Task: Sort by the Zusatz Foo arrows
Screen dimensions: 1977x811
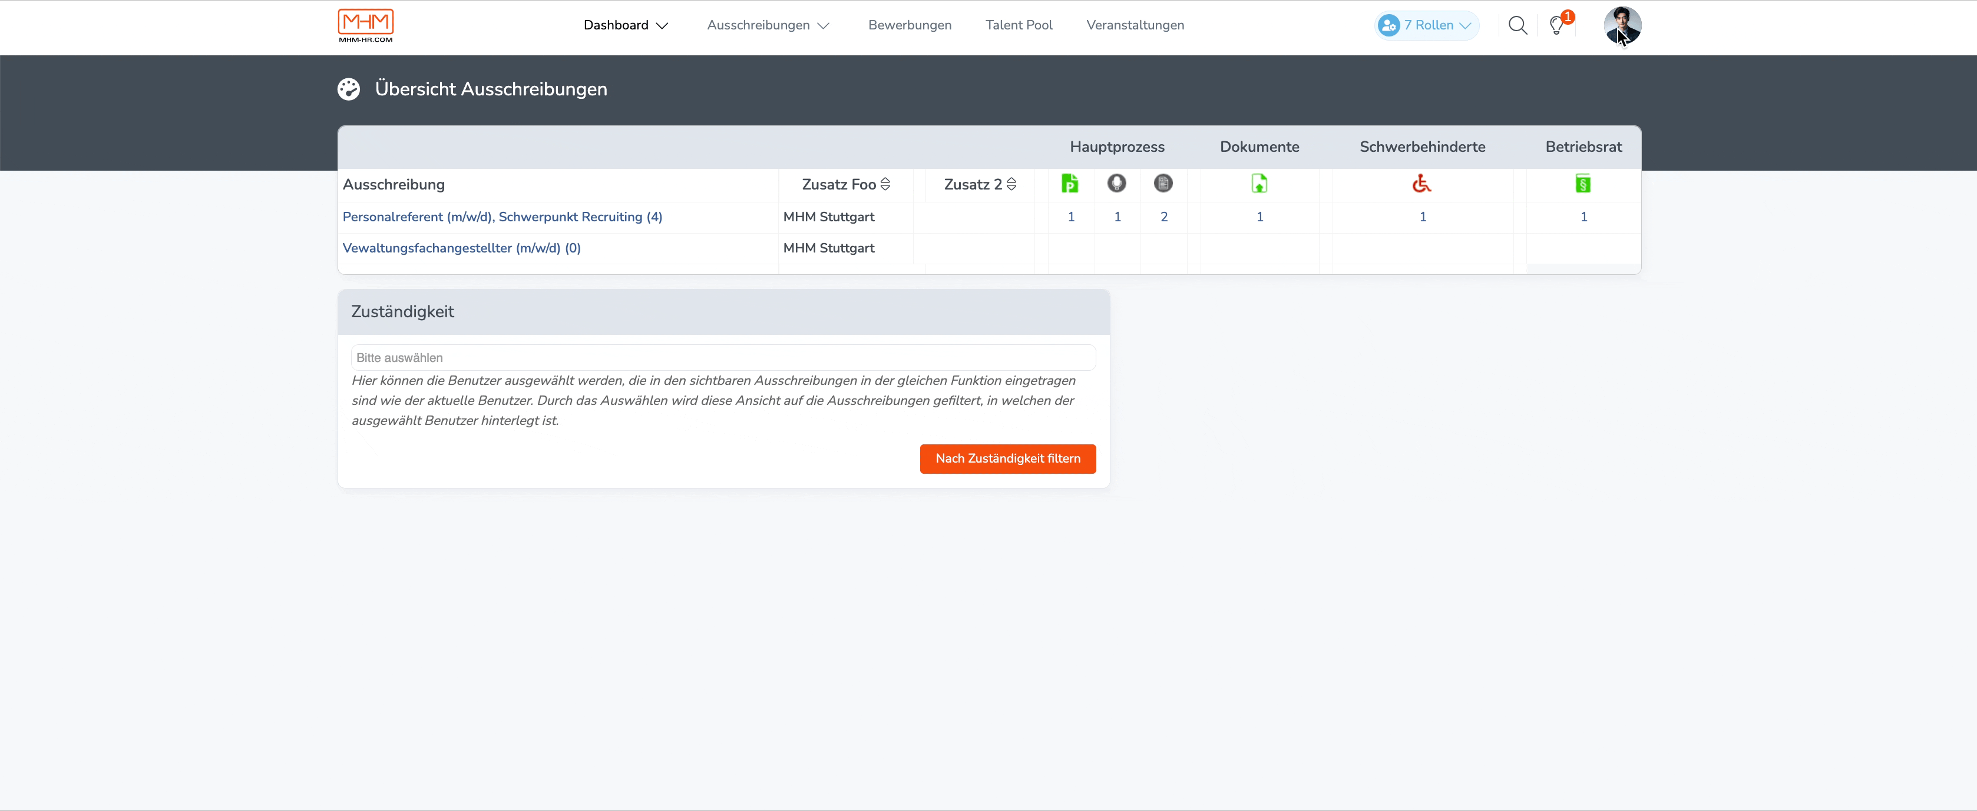Action: point(885,184)
